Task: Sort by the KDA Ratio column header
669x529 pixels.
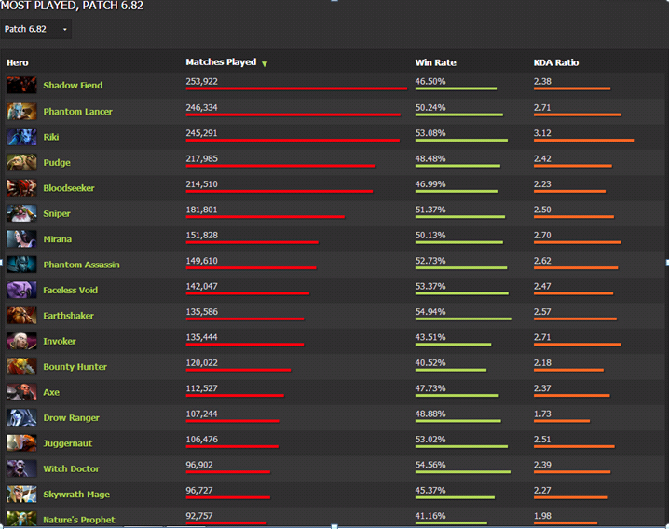Action: coord(556,62)
